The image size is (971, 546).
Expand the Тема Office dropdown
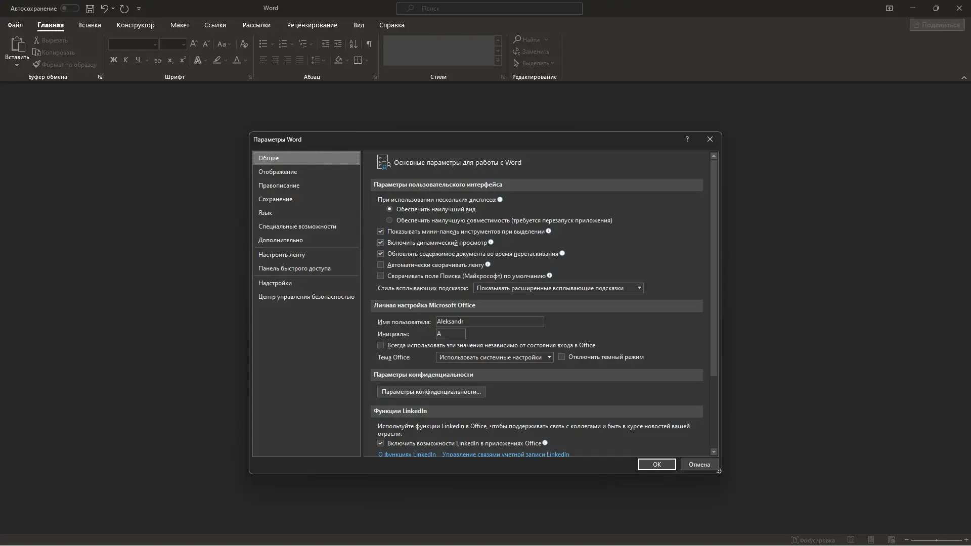494,357
